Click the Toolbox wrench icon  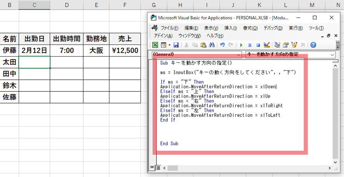pos(303,45)
